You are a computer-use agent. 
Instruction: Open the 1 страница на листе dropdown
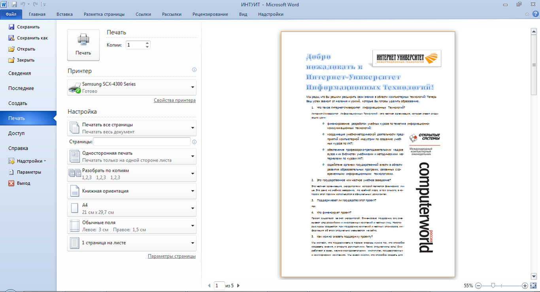[132, 243]
